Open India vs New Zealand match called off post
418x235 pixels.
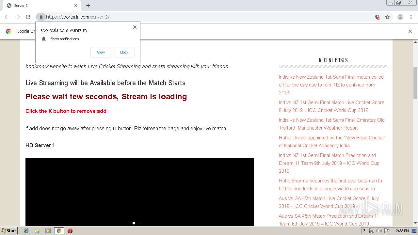331,85
